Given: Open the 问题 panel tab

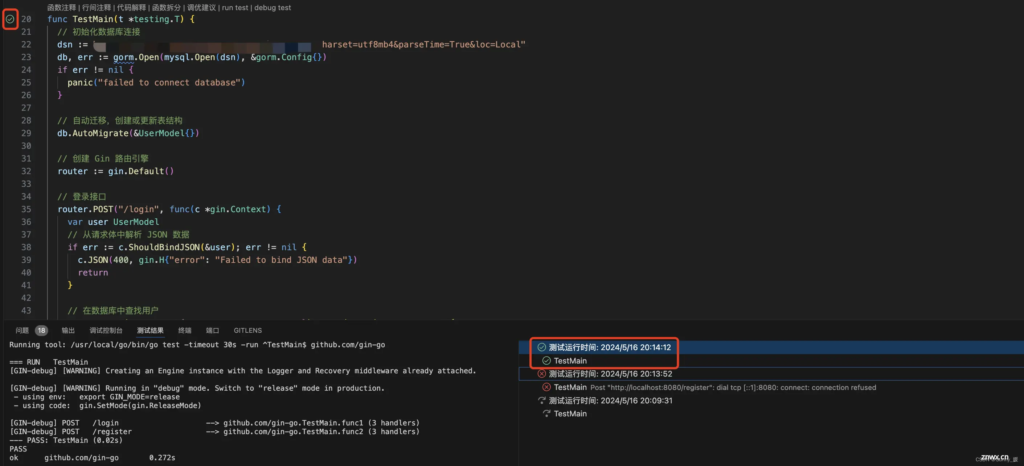Looking at the screenshot, I should point(22,330).
